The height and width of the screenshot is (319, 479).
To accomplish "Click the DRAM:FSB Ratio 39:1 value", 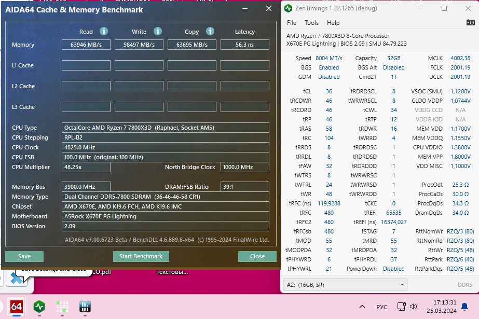I will [245, 187].
